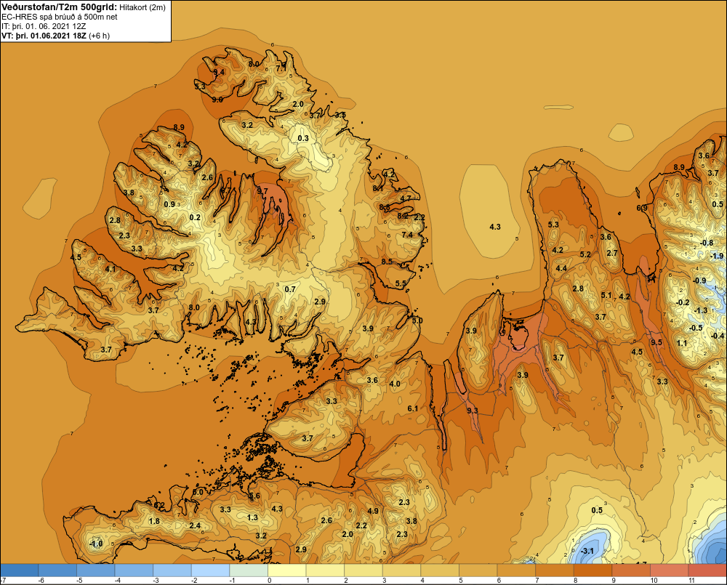Pick the dark blue swatch between -7 and -6
This screenshot has height=585, width=727.
tap(20, 570)
